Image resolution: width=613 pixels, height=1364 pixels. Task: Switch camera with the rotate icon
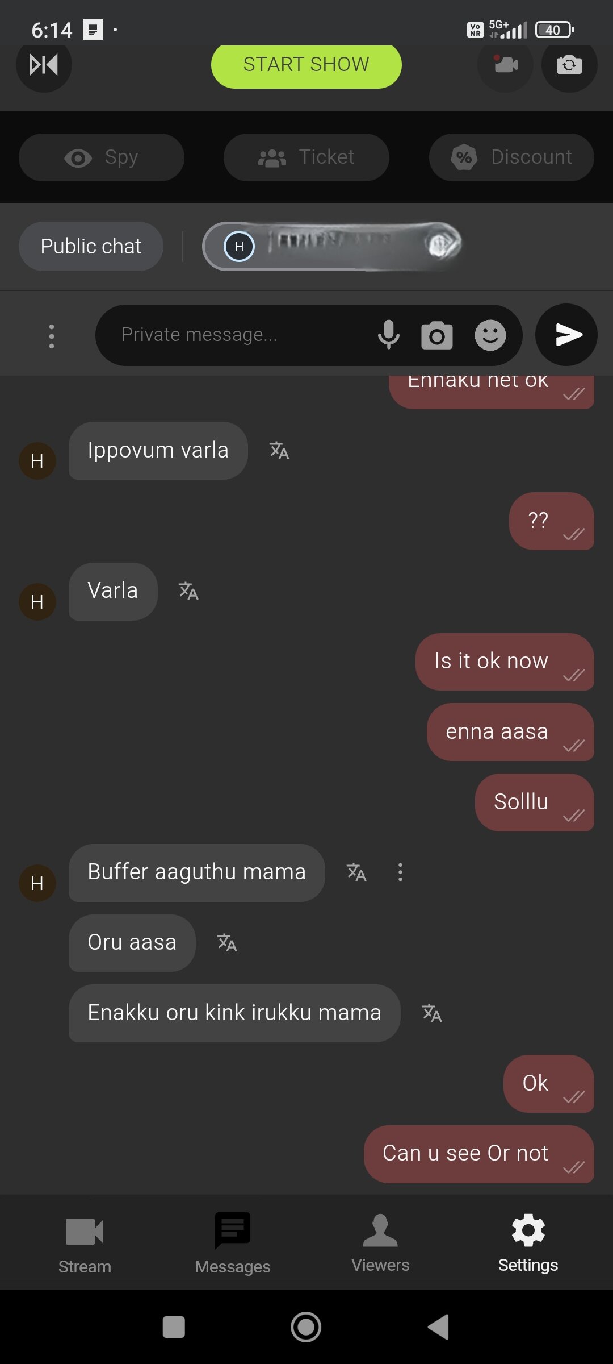pos(569,64)
